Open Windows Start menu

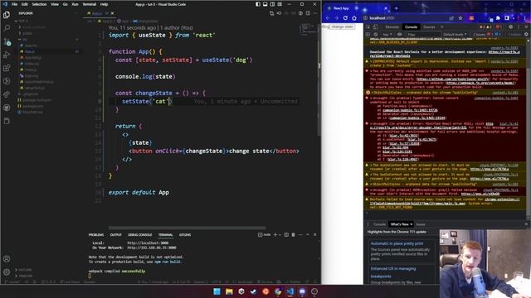[x=217, y=291]
